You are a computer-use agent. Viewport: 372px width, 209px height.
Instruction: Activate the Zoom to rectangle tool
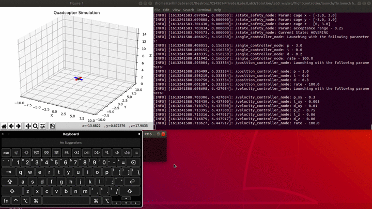pyautogui.click(x=35, y=126)
